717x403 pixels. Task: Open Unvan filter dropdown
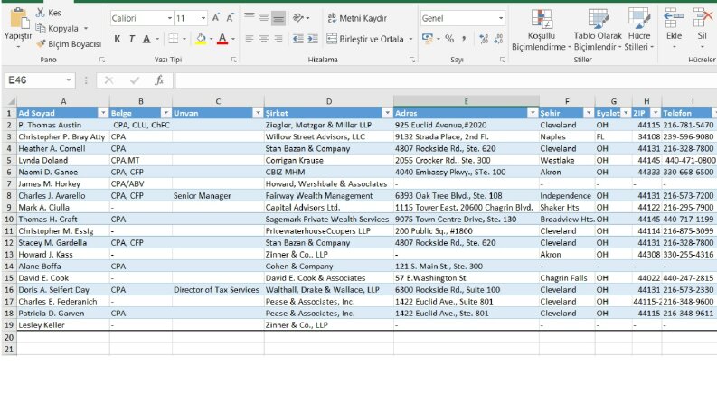258,113
